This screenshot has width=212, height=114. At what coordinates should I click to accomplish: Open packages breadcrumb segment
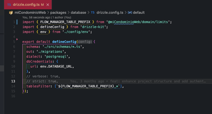pyautogui.click(x=58, y=13)
